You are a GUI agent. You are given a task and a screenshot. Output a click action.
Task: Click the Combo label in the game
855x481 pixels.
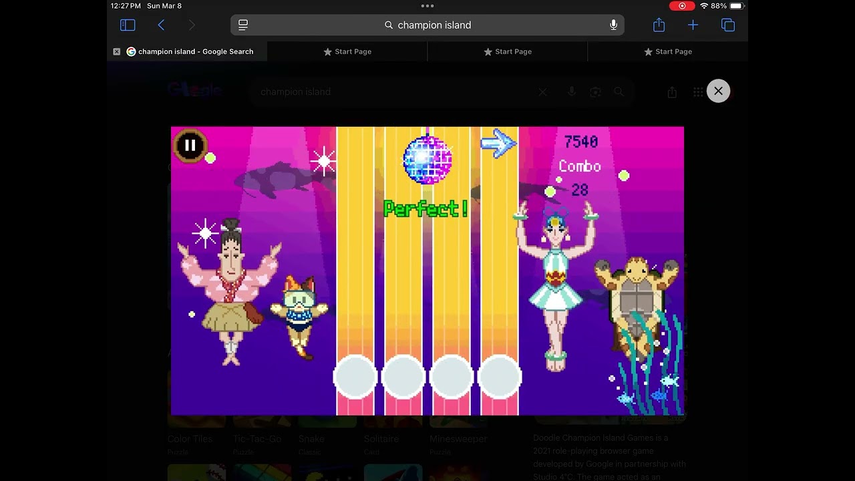[x=580, y=166]
